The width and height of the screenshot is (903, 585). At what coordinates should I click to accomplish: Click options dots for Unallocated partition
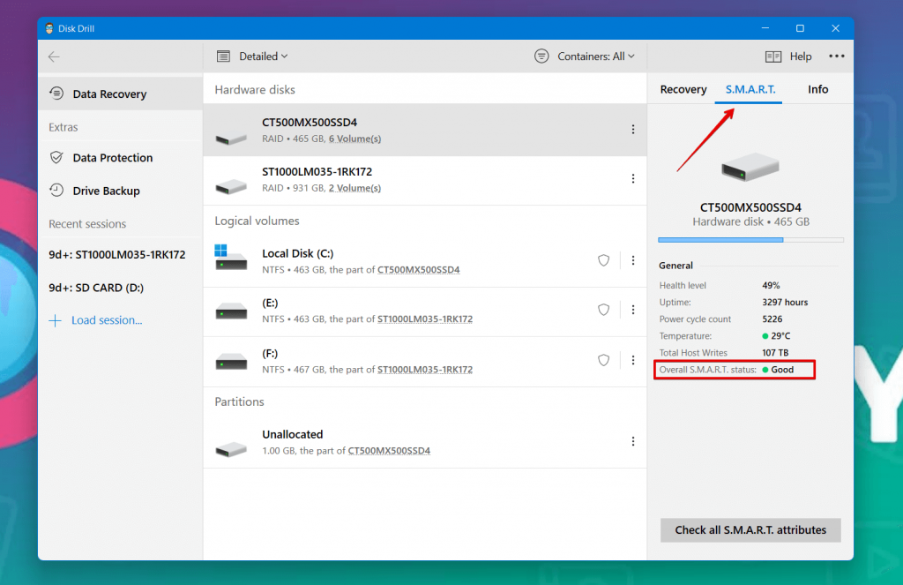pyautogui.click(x=632, y=441)
